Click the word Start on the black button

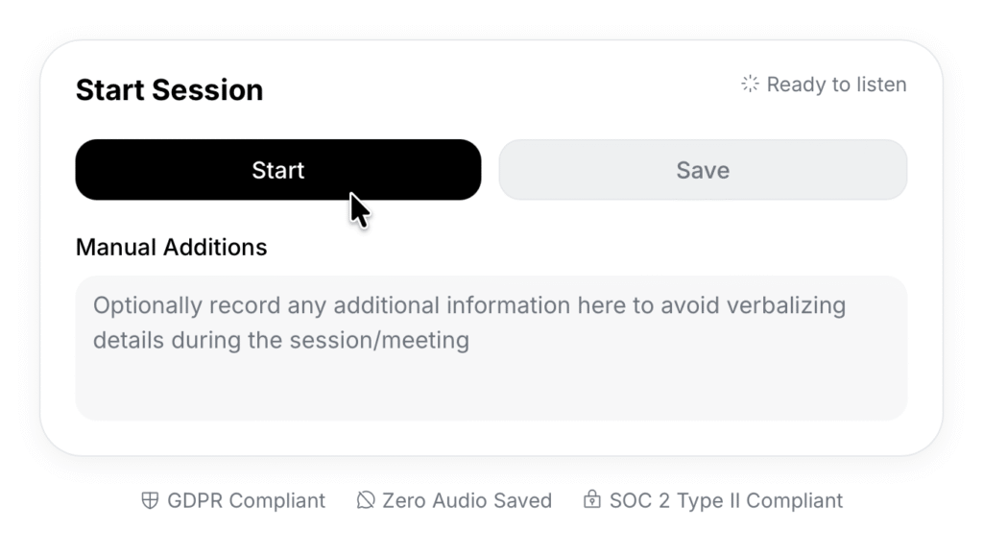point(277,170)
